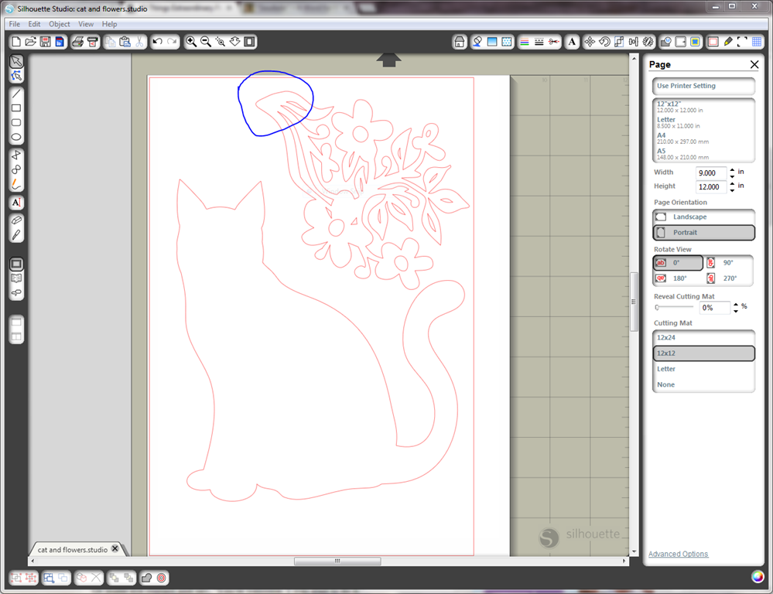This screenshot has height=594, width=773.
Task: Increase the page Height value
Action: 732,184
